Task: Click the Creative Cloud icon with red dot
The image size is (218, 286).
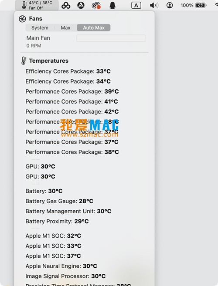Action: (96, 5)
